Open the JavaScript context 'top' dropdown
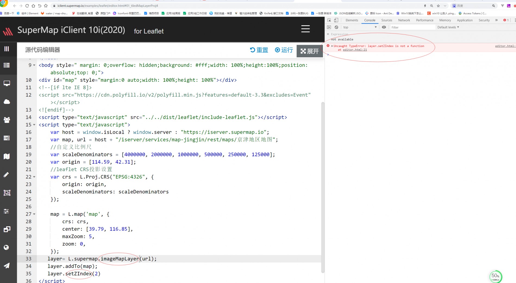The image size is (516, 283). pyautogui.click(x=360, y=27)
